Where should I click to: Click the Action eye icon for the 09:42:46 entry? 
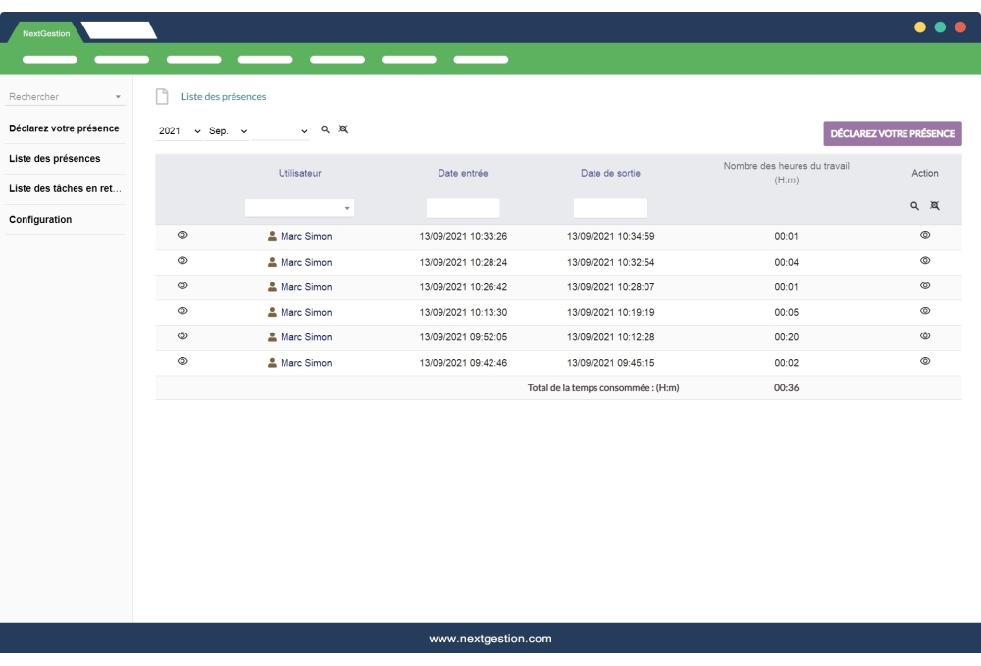coord(924,362)
